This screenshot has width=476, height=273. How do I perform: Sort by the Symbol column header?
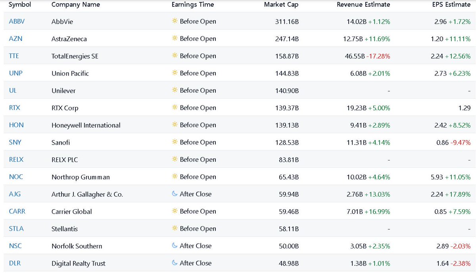pyautogui.click(x=20, y=5)
